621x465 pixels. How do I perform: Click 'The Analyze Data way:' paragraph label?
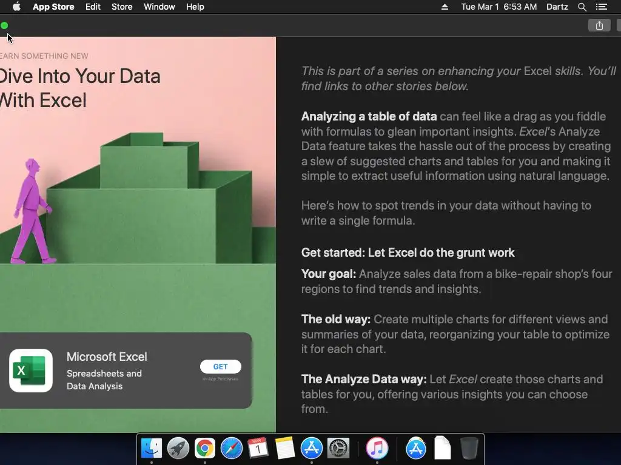[364, 379]
